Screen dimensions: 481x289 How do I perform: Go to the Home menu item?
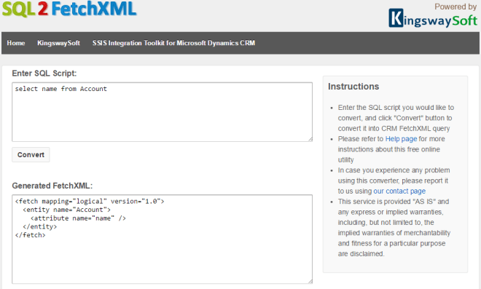pyautogui.click(x=16, y=43)
